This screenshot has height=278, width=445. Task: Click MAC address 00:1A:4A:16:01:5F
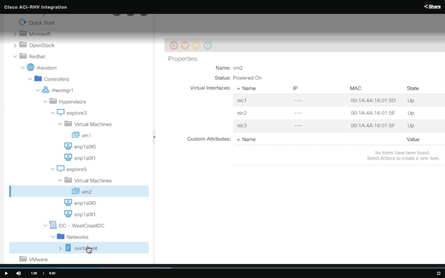373,126
